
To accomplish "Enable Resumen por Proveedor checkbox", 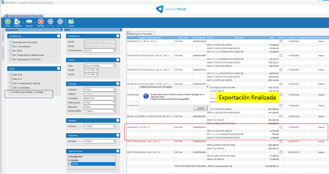I will click(x=11, y=42).
